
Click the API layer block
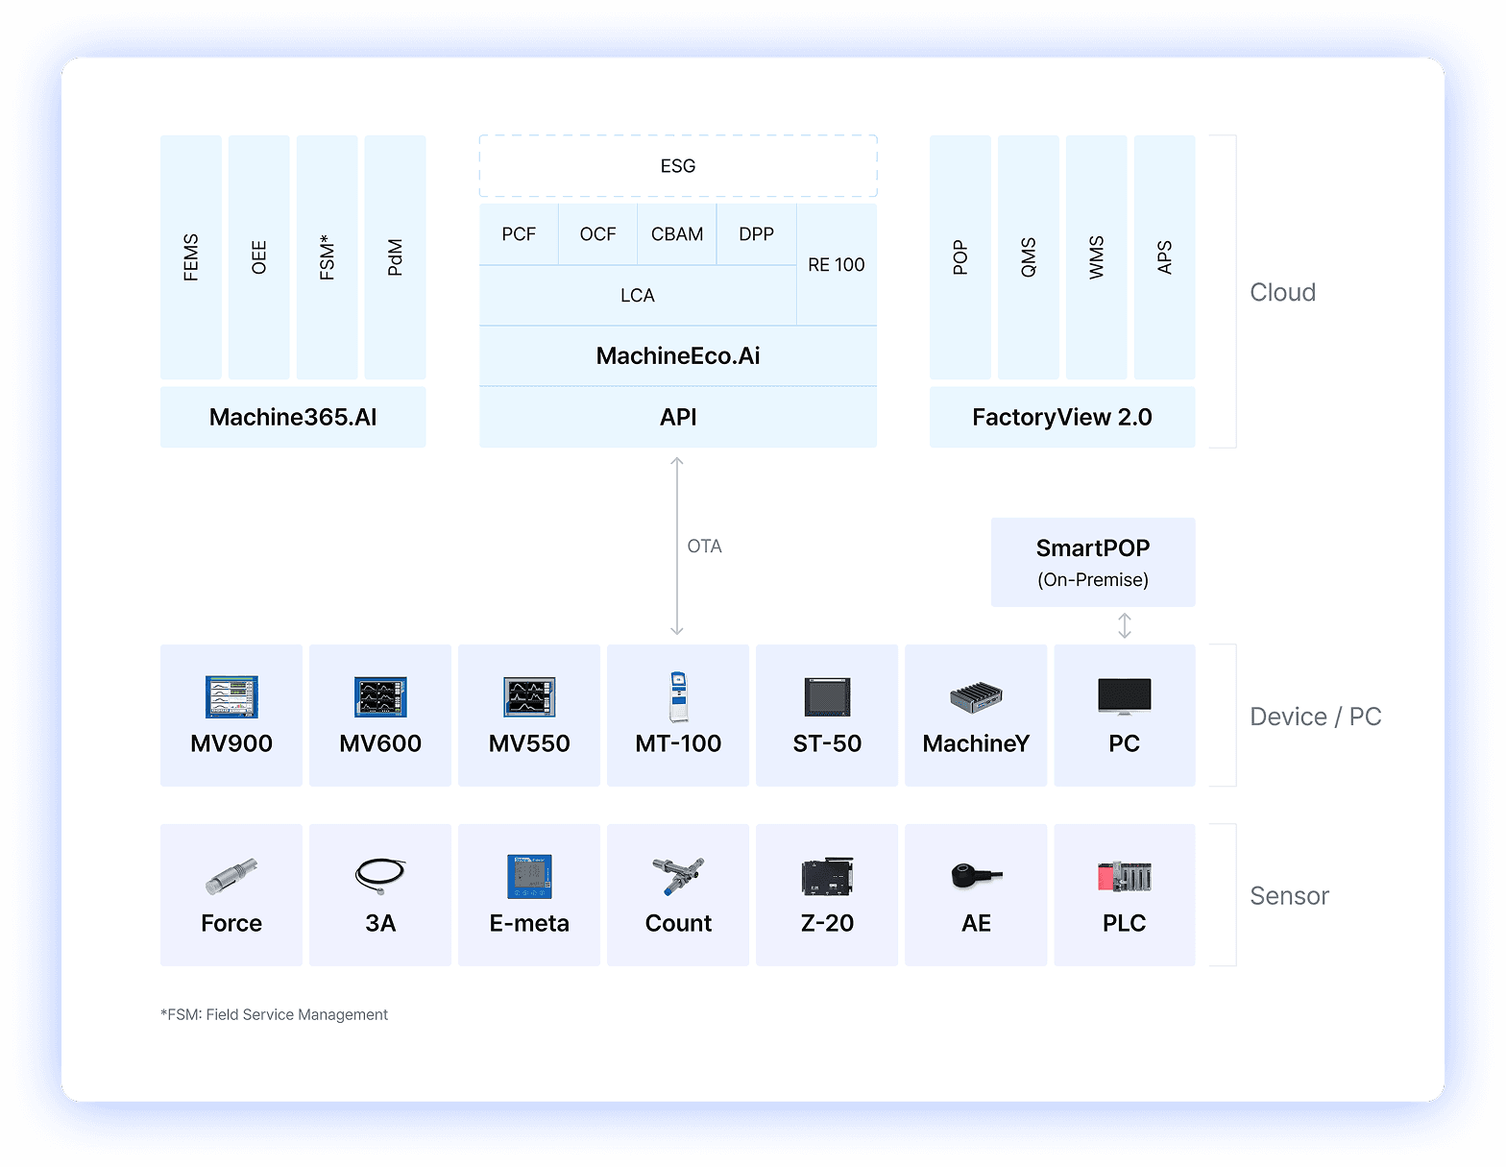(678, 417)
